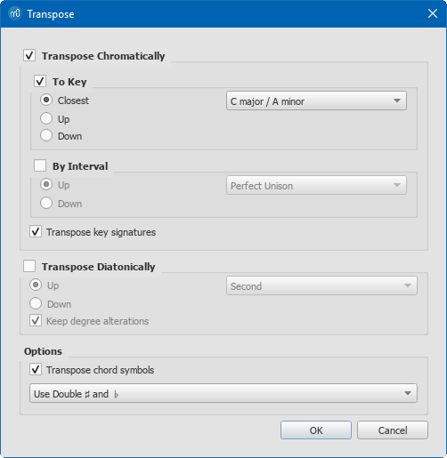
Task: Select Up radio button under To Key
Action: click(x=46, y=118)
